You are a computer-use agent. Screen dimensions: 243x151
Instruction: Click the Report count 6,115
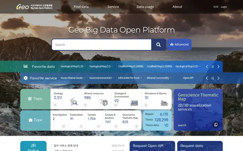[164, 114]
